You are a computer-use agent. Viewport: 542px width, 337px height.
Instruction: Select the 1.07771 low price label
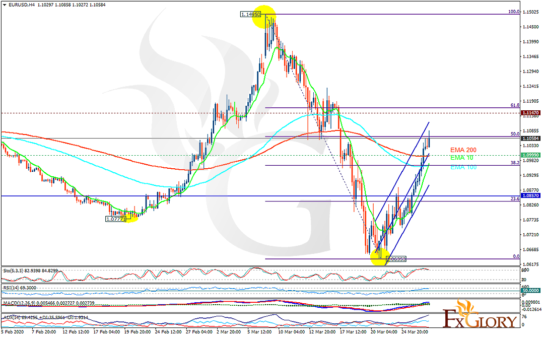(115, 219)
